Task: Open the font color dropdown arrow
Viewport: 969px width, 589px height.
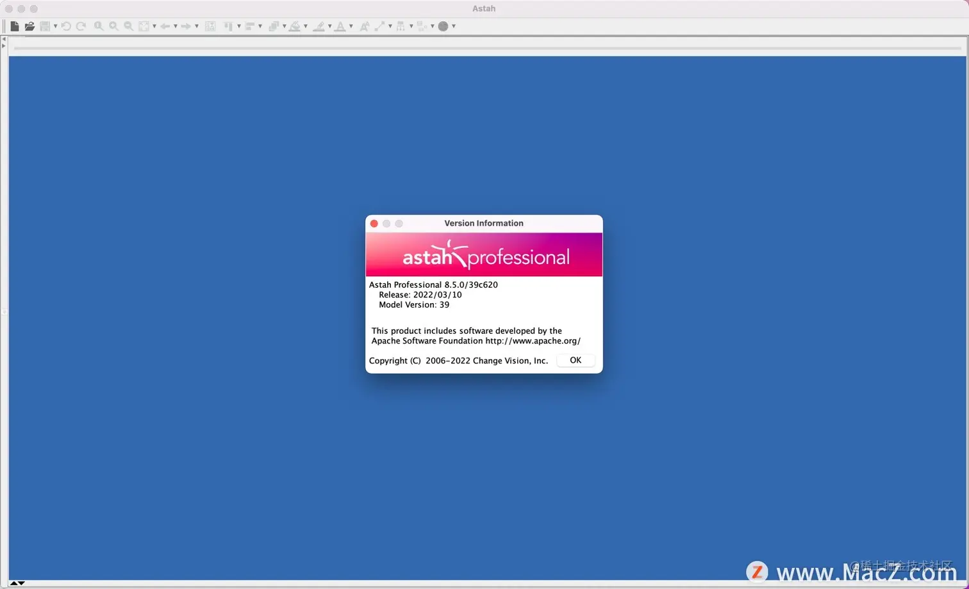Action: [351, 26]
